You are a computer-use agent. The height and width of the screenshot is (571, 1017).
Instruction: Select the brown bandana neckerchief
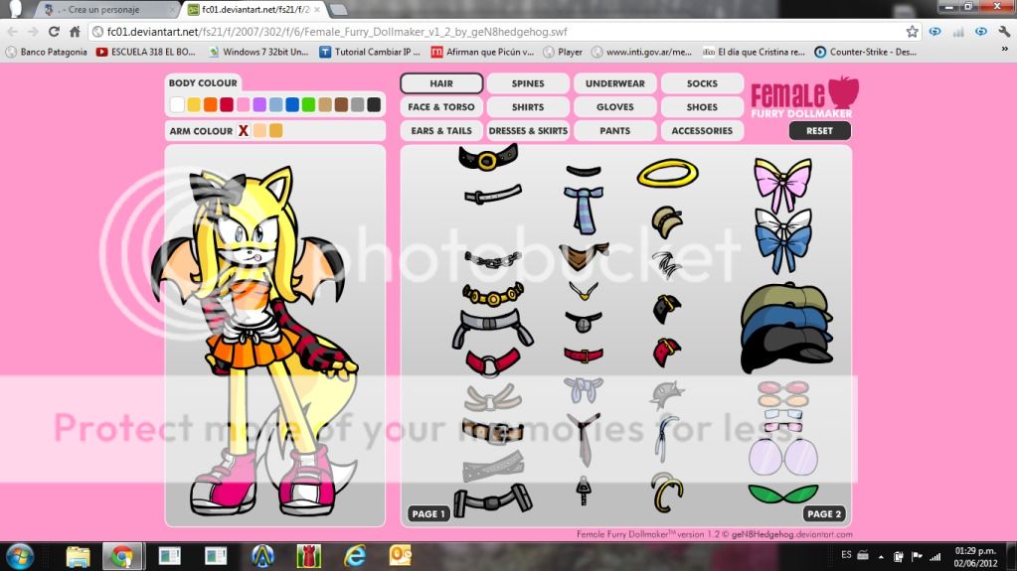584,256
